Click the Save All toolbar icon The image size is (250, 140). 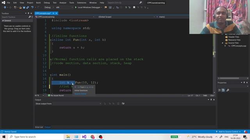pos(28,7)
